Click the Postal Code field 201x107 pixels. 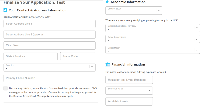78,56
